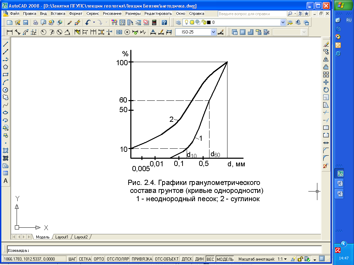354x265 pixels.
Task: Click the Help question mark icon
Action: [x=164, y=22]
